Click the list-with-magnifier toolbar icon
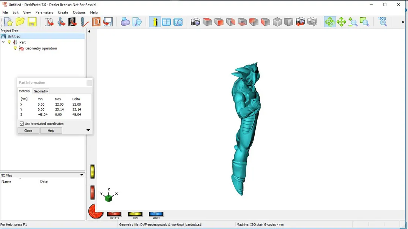The height and width of the screenshot is (229, 408). 178,22
